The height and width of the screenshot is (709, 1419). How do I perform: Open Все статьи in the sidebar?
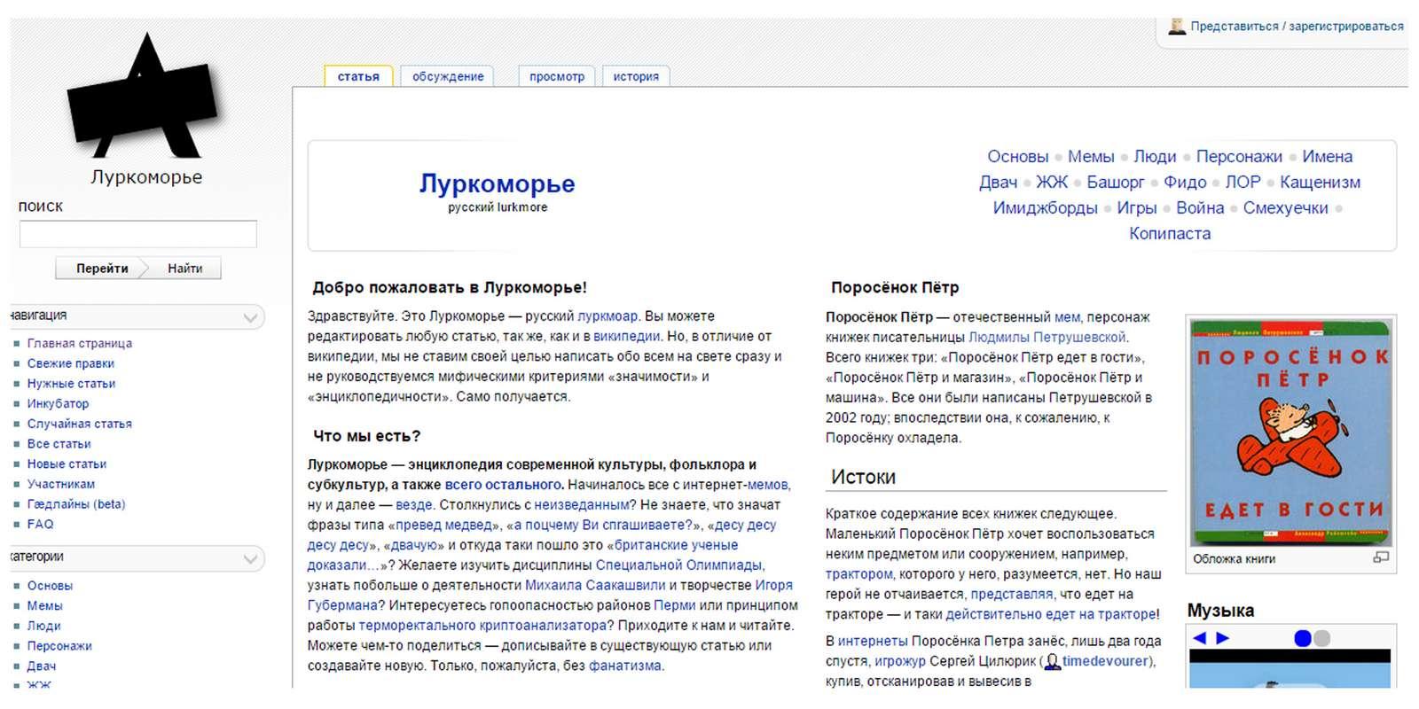pos(59,444)
